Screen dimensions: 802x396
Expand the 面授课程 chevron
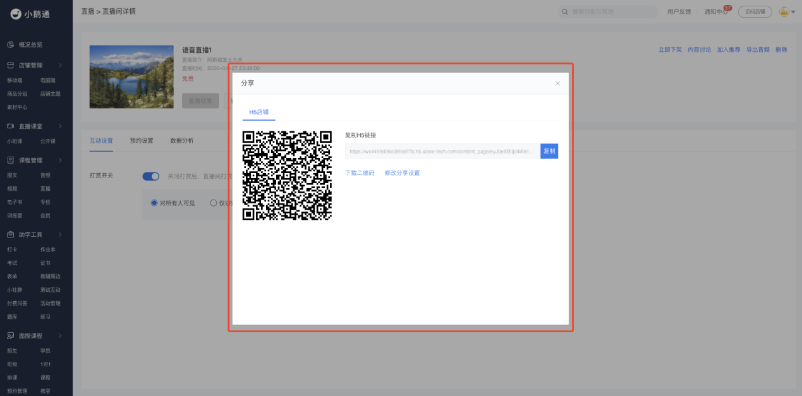coord(60,335)
